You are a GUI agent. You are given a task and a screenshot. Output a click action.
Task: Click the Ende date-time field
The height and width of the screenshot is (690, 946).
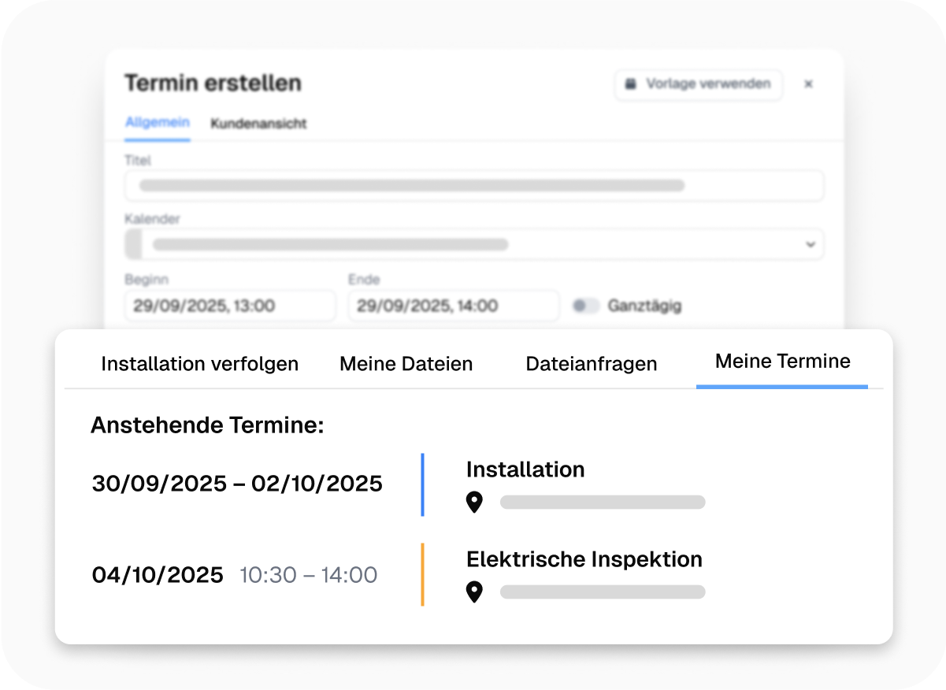(x=454, y=306)
